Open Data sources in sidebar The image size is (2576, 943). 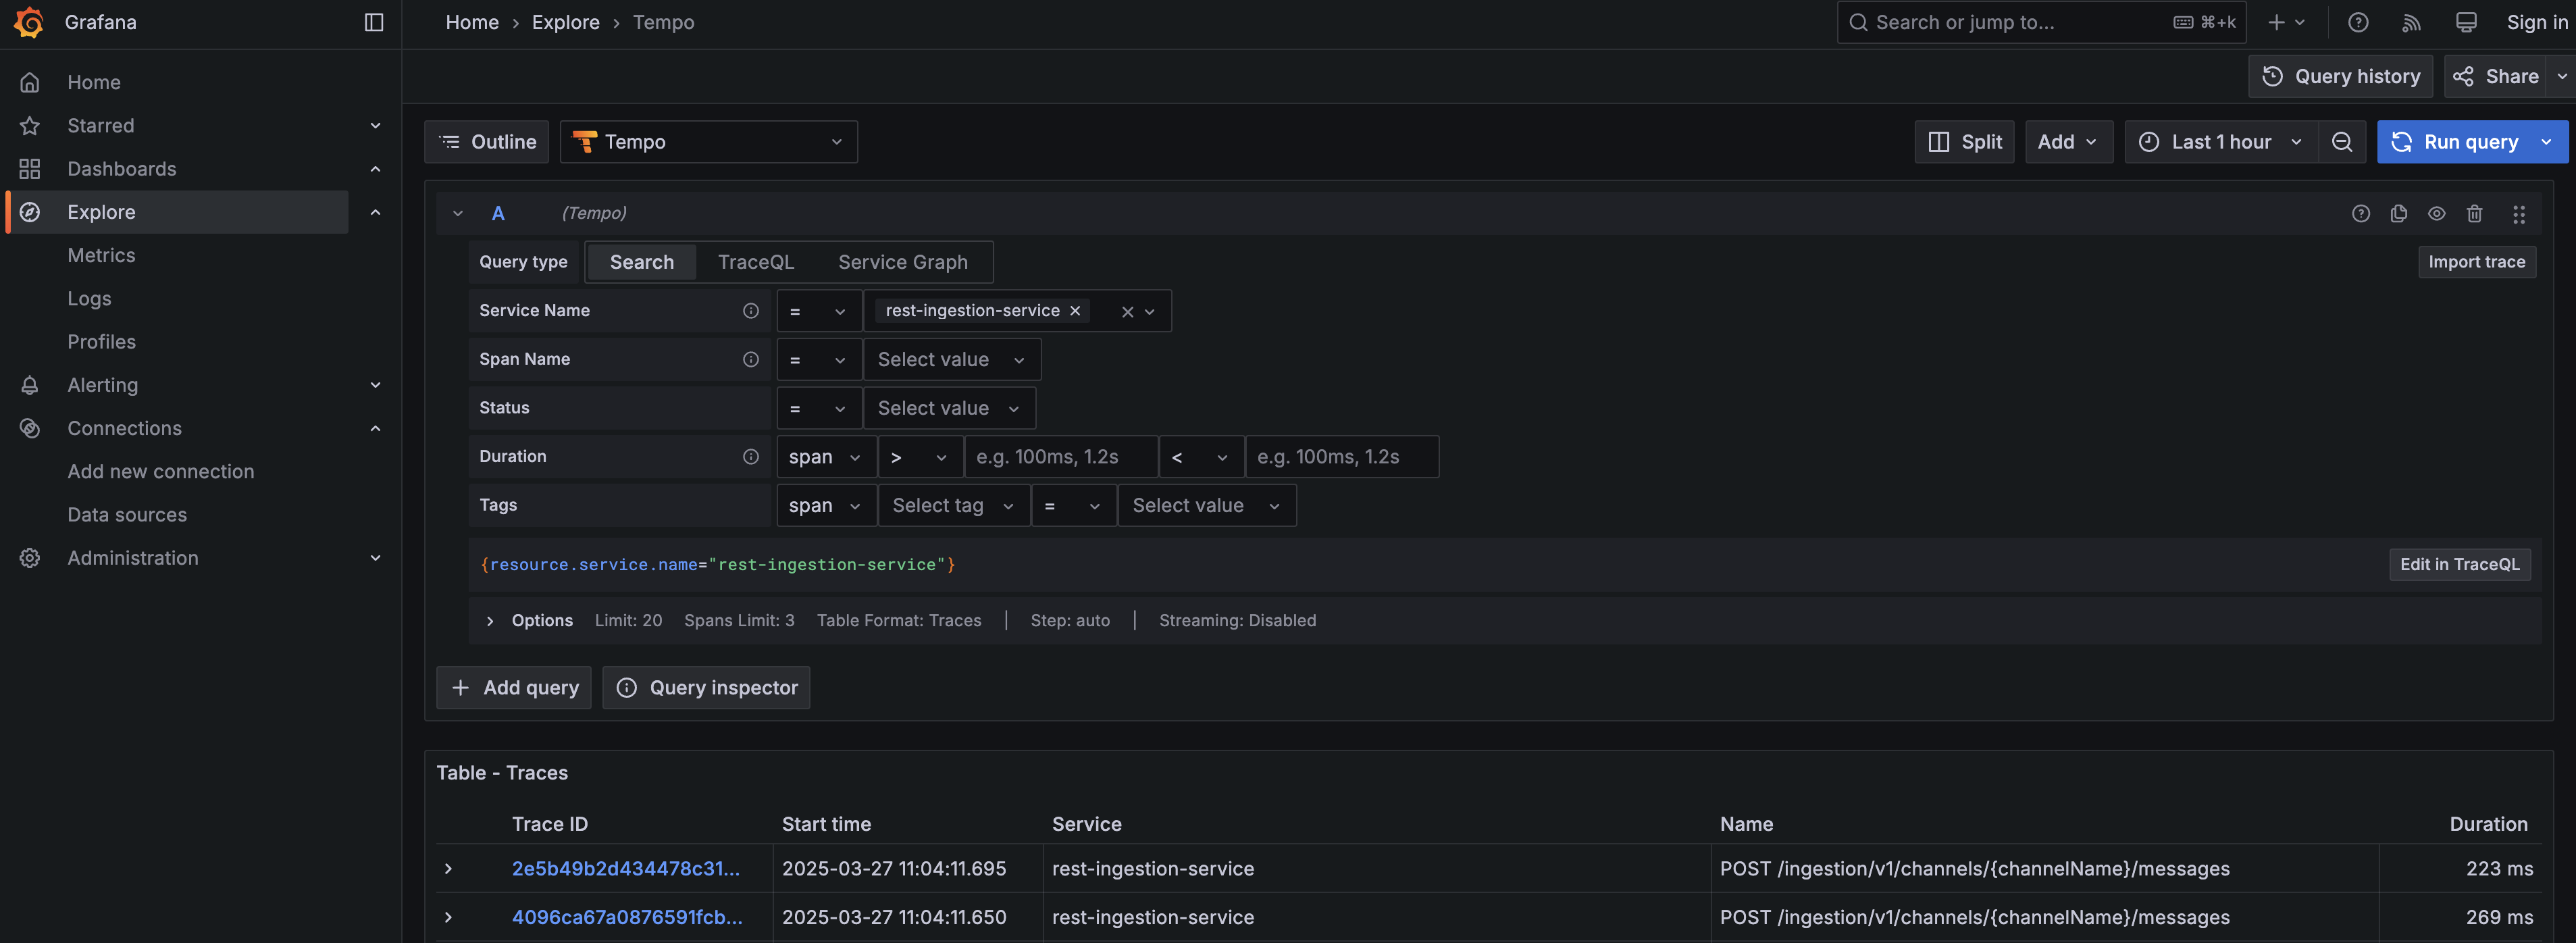pyautogui.click(x=127, y=514)
